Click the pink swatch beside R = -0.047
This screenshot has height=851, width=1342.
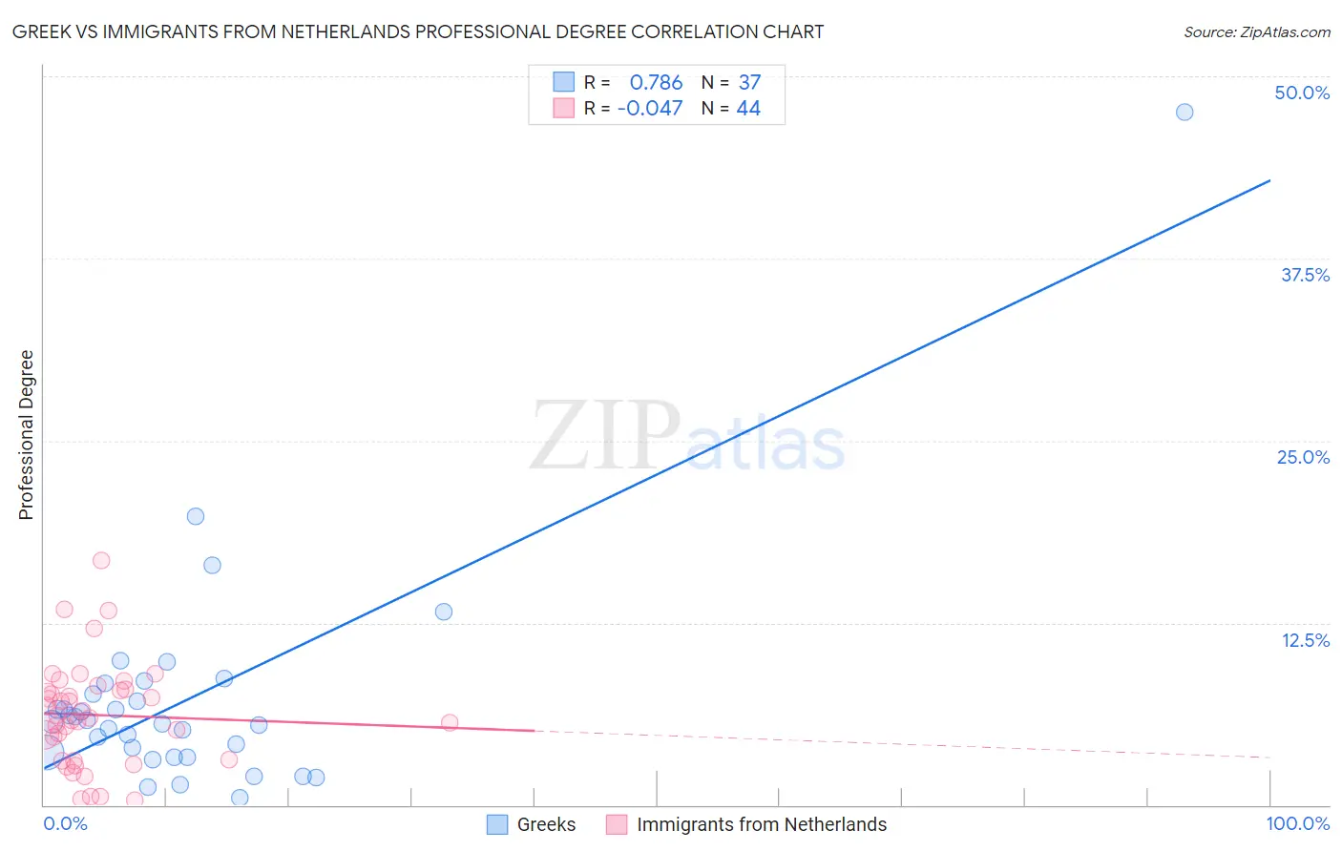point(564,108)
